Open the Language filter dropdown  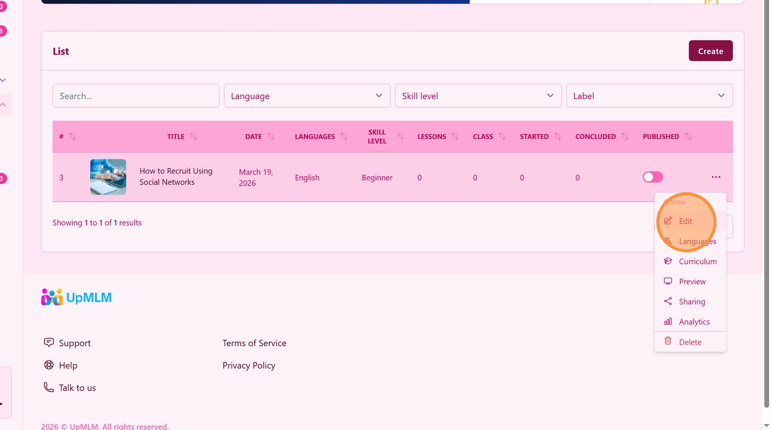click(307, 96)
